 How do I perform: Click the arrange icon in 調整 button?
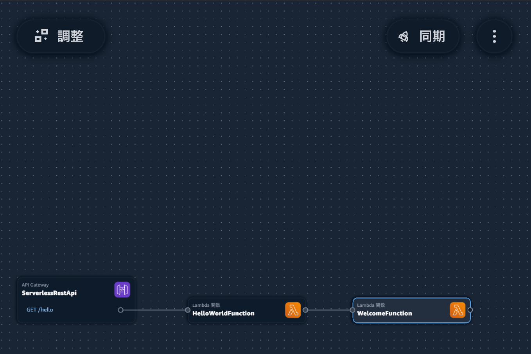41,36
